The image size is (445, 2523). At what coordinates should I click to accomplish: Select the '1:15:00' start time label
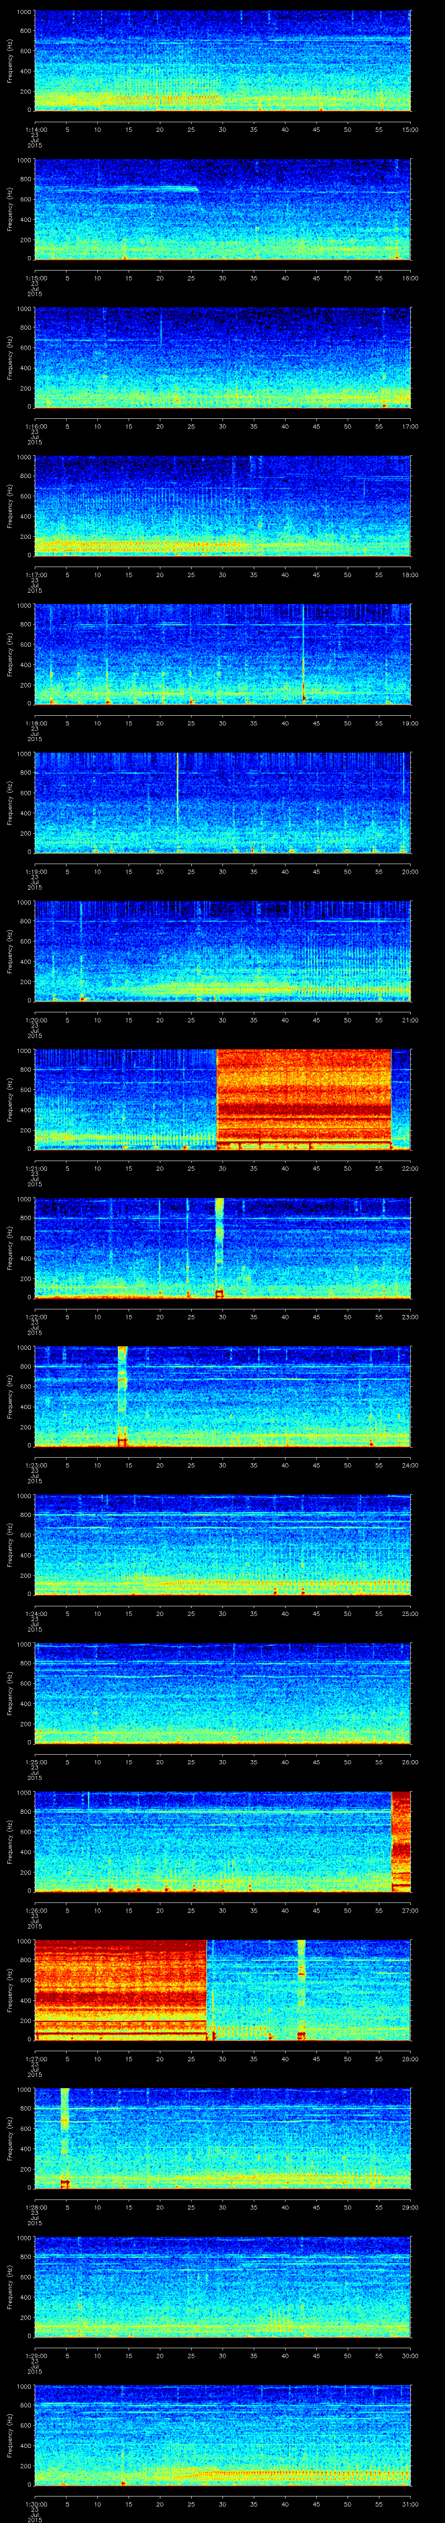point(35,278)
